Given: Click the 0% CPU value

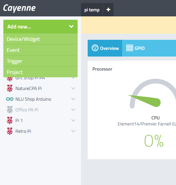Looking at the screenshot, I should [154, 141].
